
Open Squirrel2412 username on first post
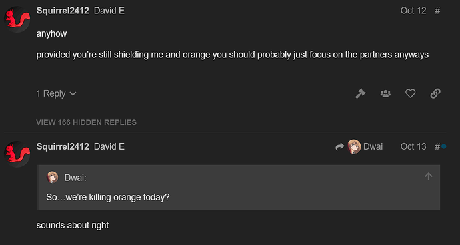(x=63, y=11)
